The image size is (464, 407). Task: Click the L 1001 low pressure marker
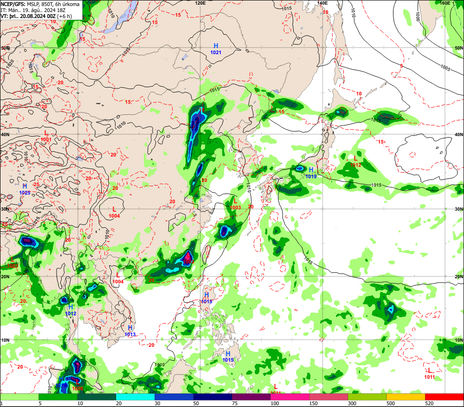46,136
